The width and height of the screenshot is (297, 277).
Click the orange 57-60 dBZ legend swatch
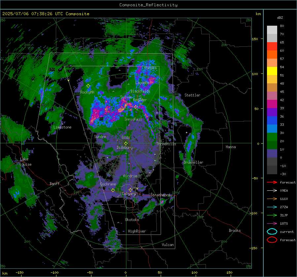pyautogui.click(x=272, y=54)
